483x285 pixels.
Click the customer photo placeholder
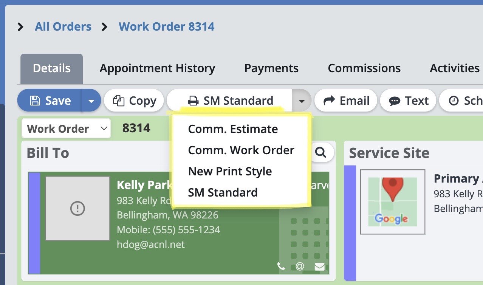coord(77,208)
